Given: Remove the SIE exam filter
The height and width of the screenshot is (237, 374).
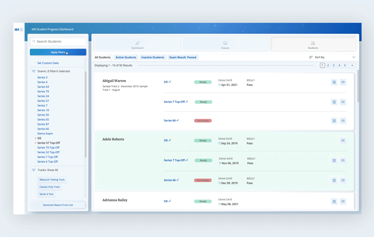Looking at the screenshot, I should [x=36, y=138].
